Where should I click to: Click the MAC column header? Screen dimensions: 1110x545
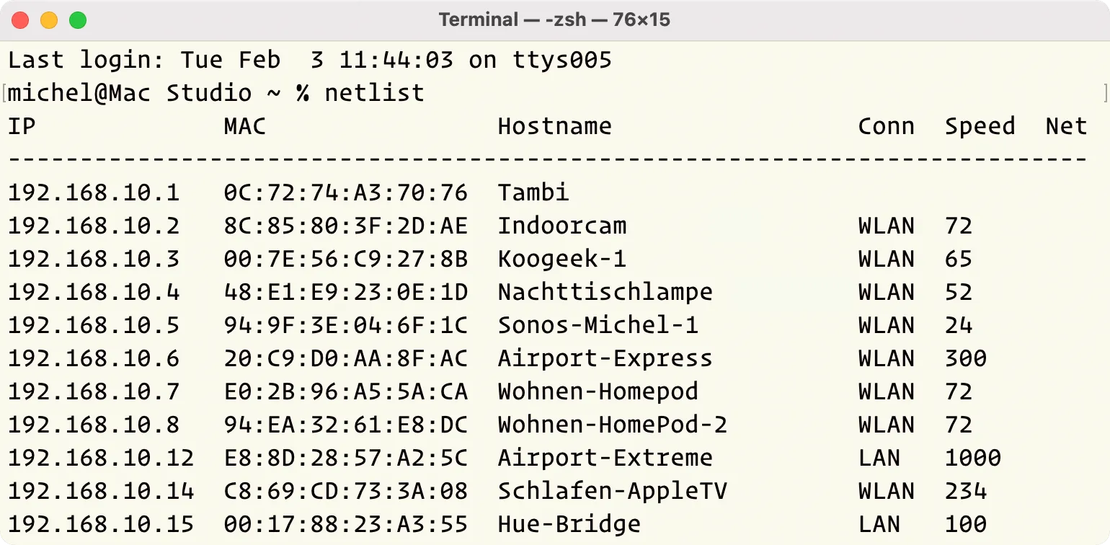click(244, 126)
